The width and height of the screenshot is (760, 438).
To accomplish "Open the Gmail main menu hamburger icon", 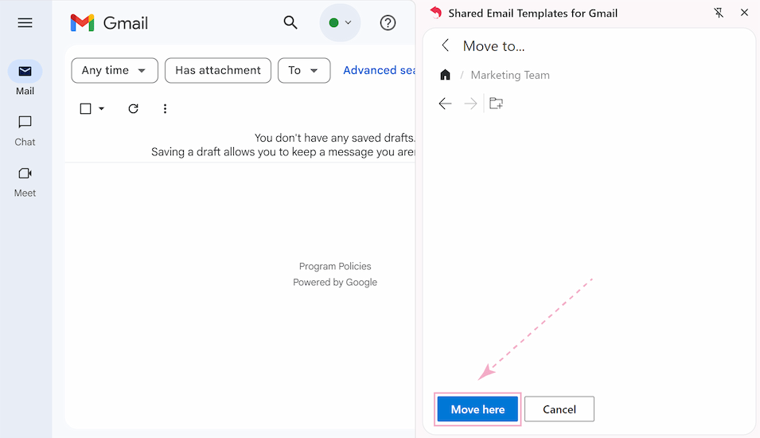I will point(25,23).
